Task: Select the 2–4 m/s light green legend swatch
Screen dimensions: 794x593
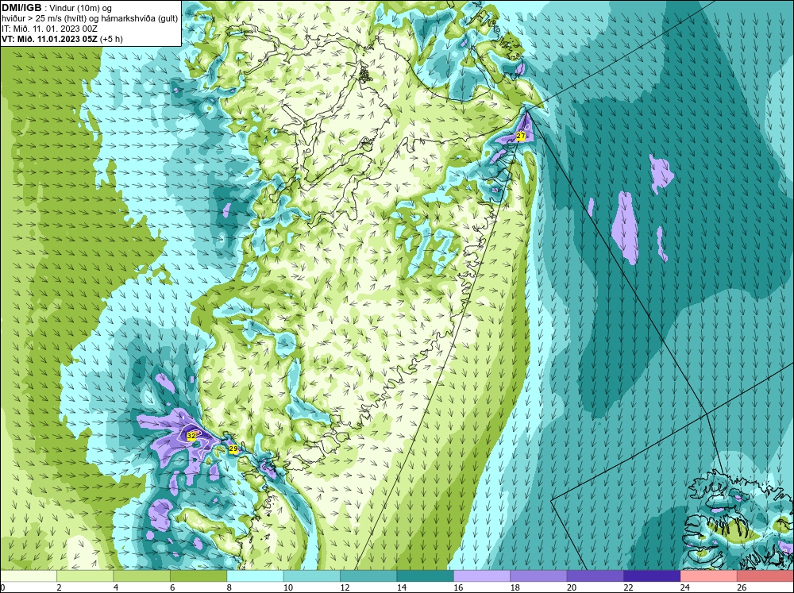Action: pos(85,576)
